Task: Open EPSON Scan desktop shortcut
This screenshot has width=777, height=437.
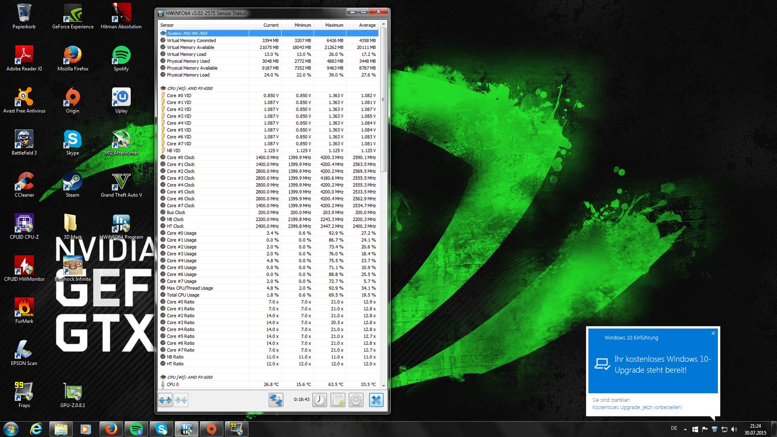Action: (24, 354)
